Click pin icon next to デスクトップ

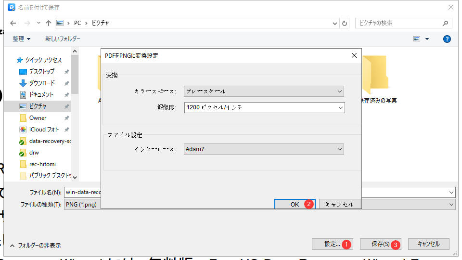click(x=66, y=72)
